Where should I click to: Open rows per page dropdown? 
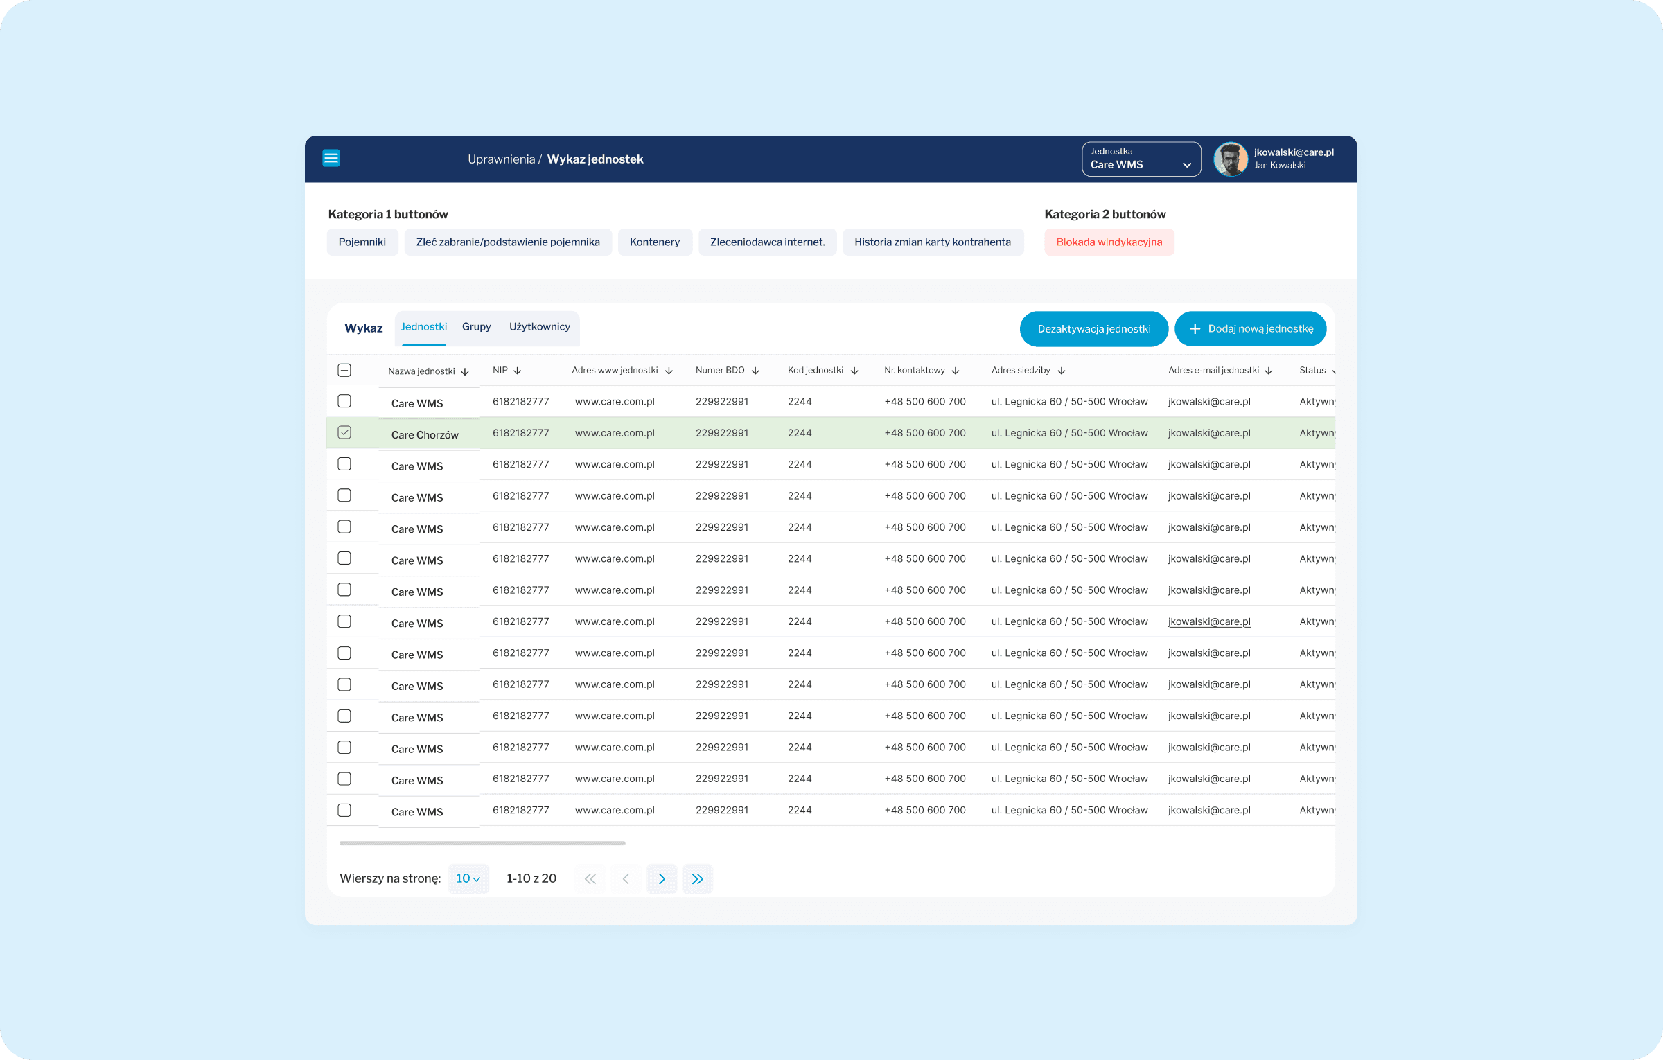pyautogui.click(x=468, y=878)
